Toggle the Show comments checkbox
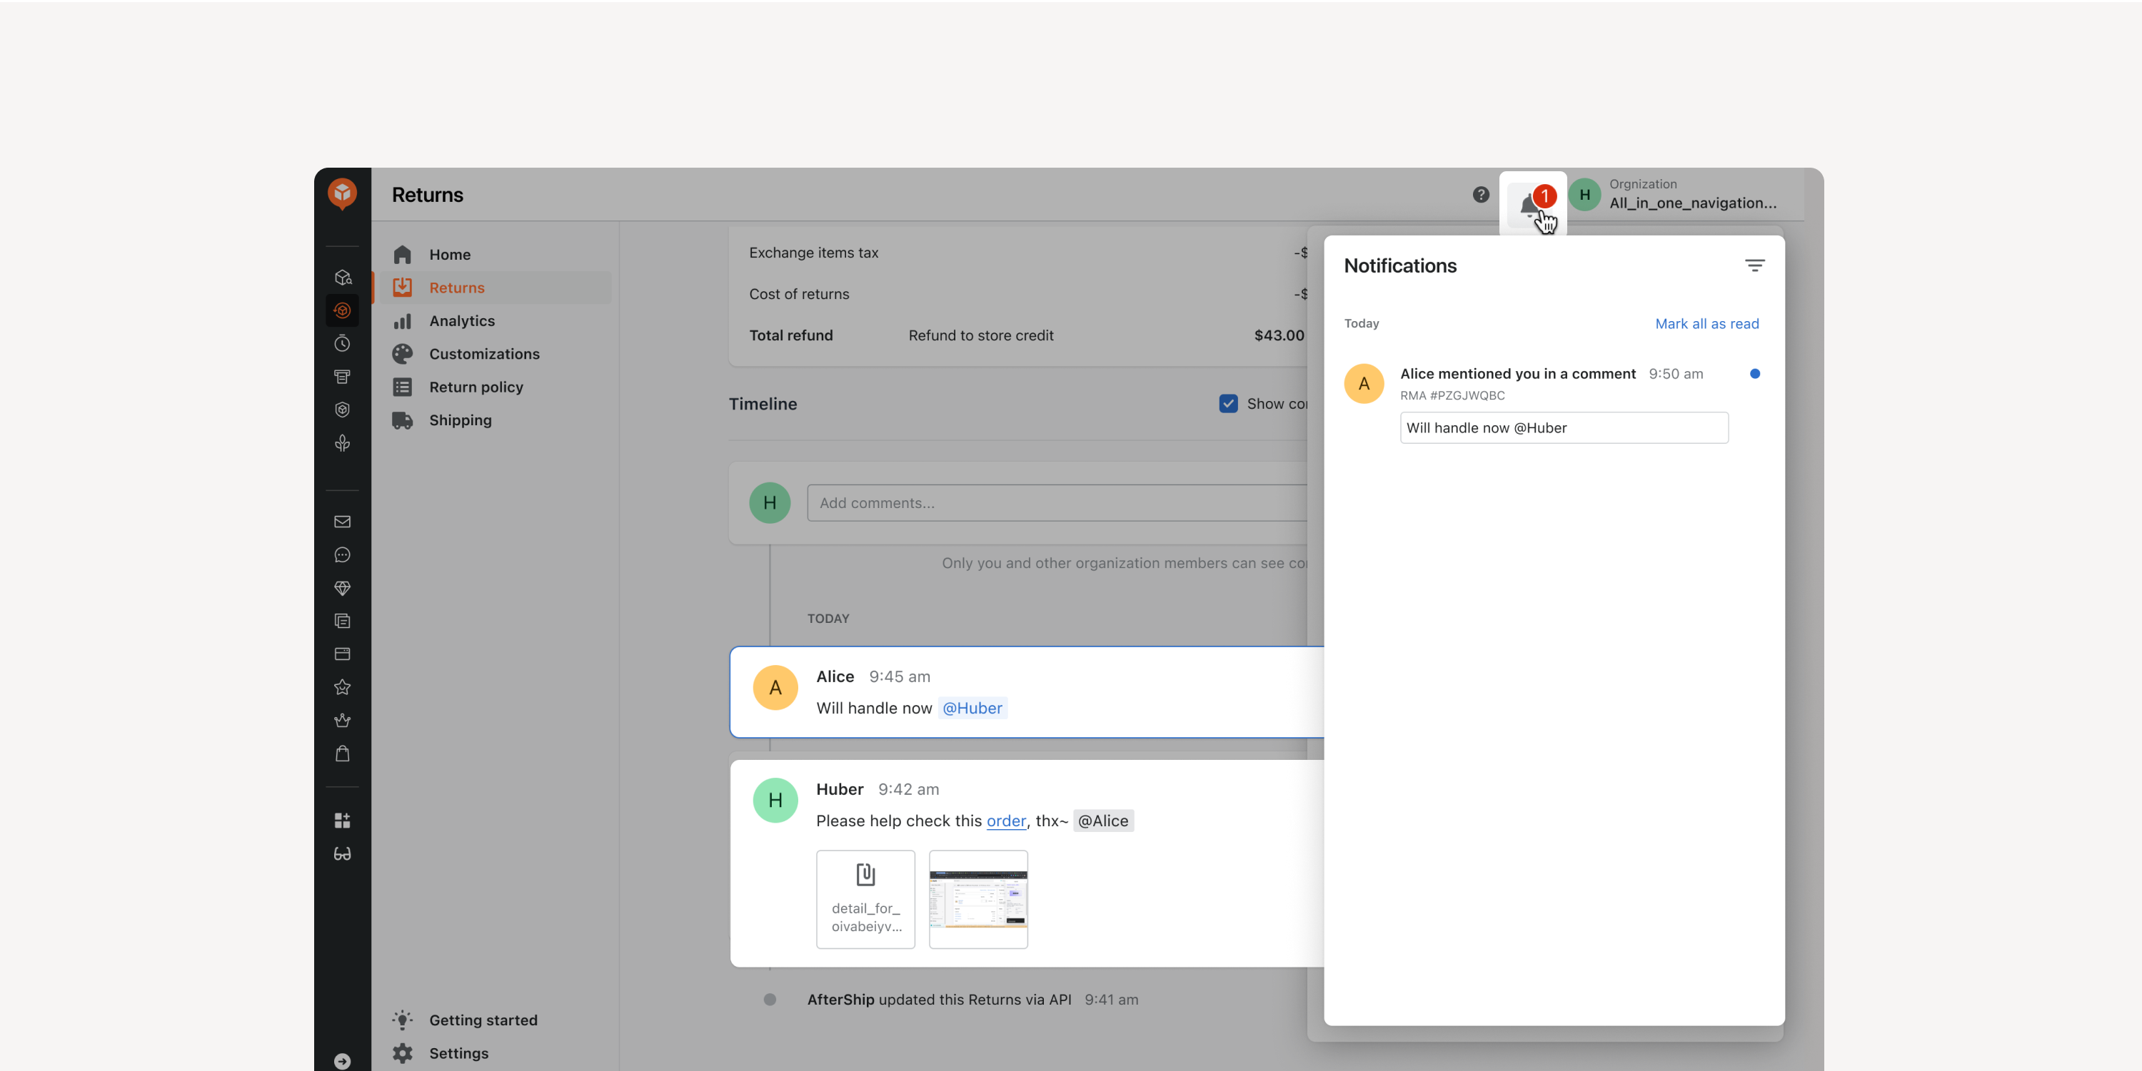This screenshot has width=2142, height=1071. (x=1228, y=404)
